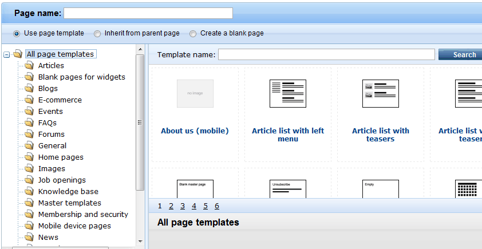Click the Articles folder icon

pos(29,65)
